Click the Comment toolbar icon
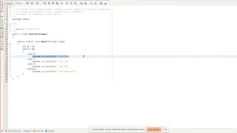 101,3
